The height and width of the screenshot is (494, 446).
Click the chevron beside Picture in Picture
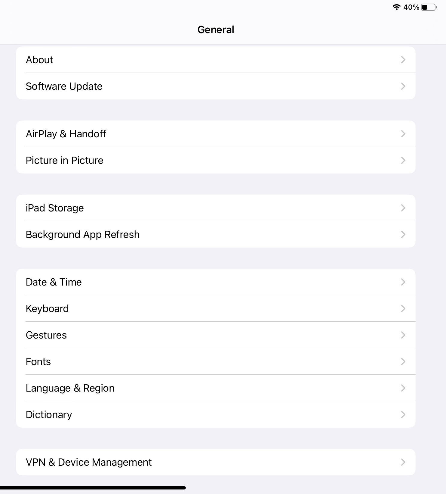tap(403, 160)
